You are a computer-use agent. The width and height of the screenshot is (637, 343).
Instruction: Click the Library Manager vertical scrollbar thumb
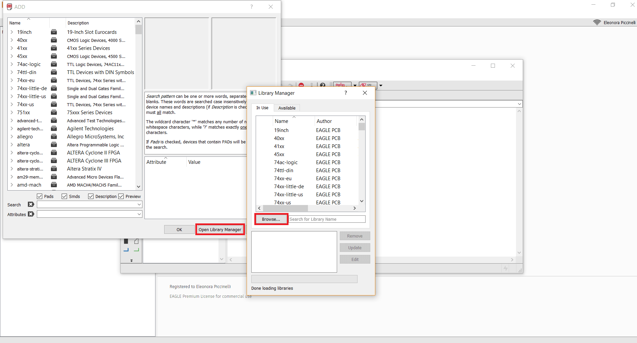[x=362, y=127]
